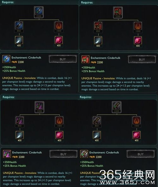The height and width of the screenshot is (187, 158).
Task: Click BUY button for brown Cinderhulk enchantment
Action: tap(140, 154)
